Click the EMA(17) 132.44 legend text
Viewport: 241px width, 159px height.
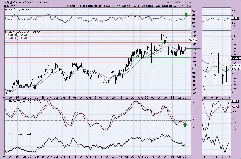17,35
